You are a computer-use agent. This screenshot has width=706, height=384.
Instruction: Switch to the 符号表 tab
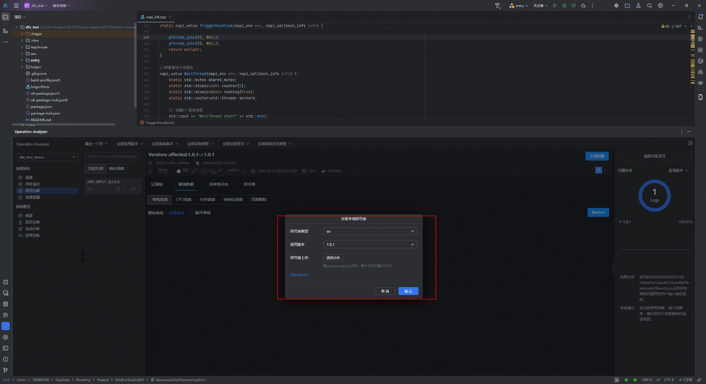(249, 184)
